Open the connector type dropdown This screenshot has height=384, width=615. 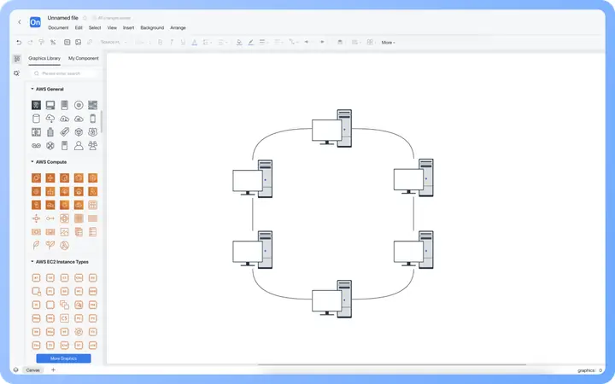click(293, 43)
